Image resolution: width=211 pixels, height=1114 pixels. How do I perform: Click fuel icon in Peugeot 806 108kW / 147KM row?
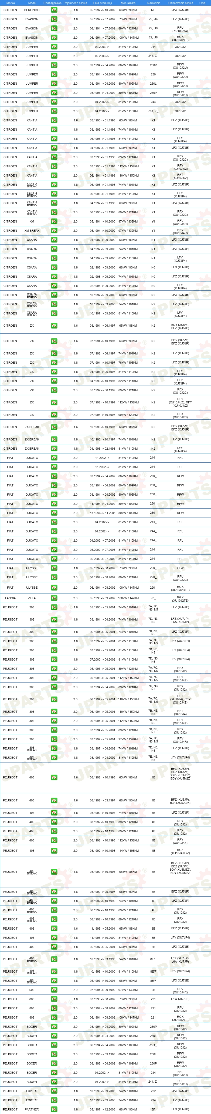(54, 1017)
